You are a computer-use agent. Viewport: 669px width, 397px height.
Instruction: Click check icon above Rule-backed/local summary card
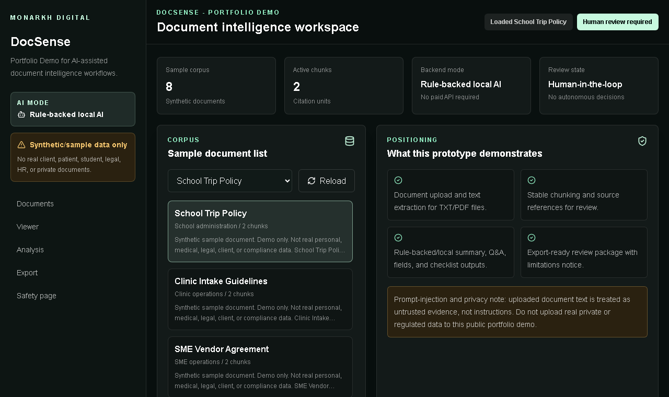tap(398, 238)
